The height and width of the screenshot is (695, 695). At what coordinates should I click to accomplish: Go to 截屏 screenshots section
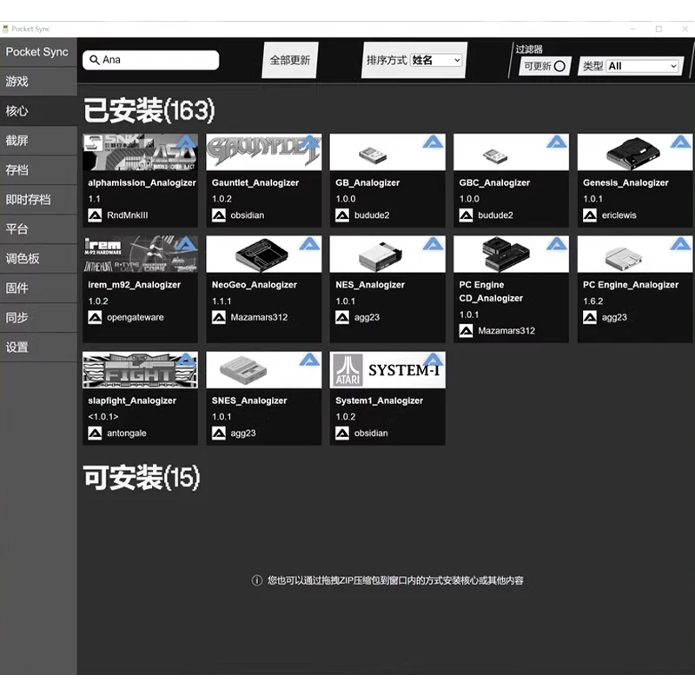[38, 141]
